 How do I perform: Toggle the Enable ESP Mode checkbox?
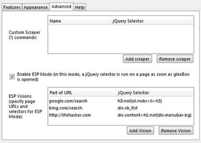[12, 77]
